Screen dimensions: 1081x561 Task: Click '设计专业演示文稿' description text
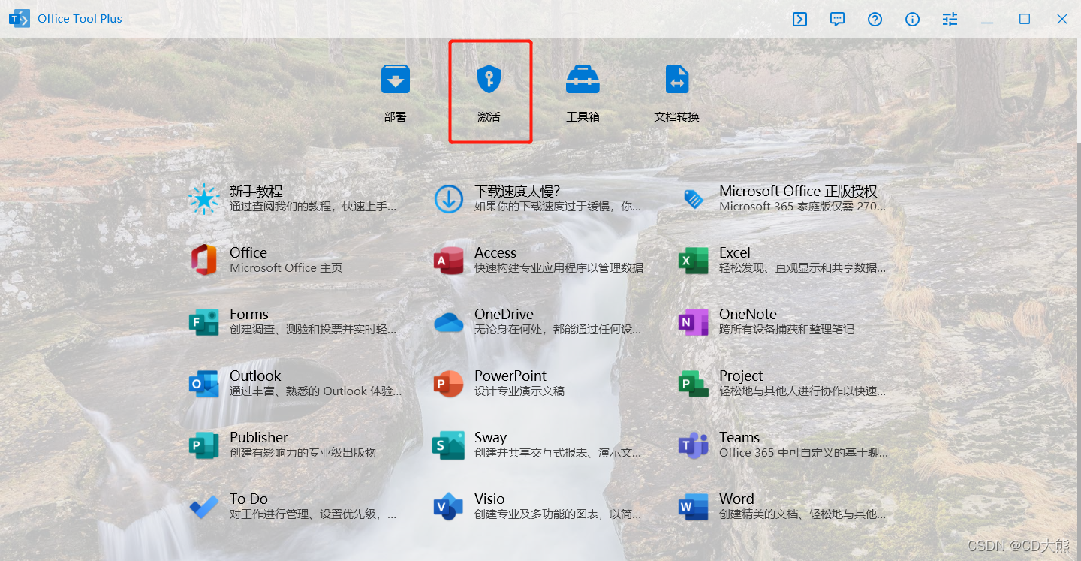pos(519,391)
